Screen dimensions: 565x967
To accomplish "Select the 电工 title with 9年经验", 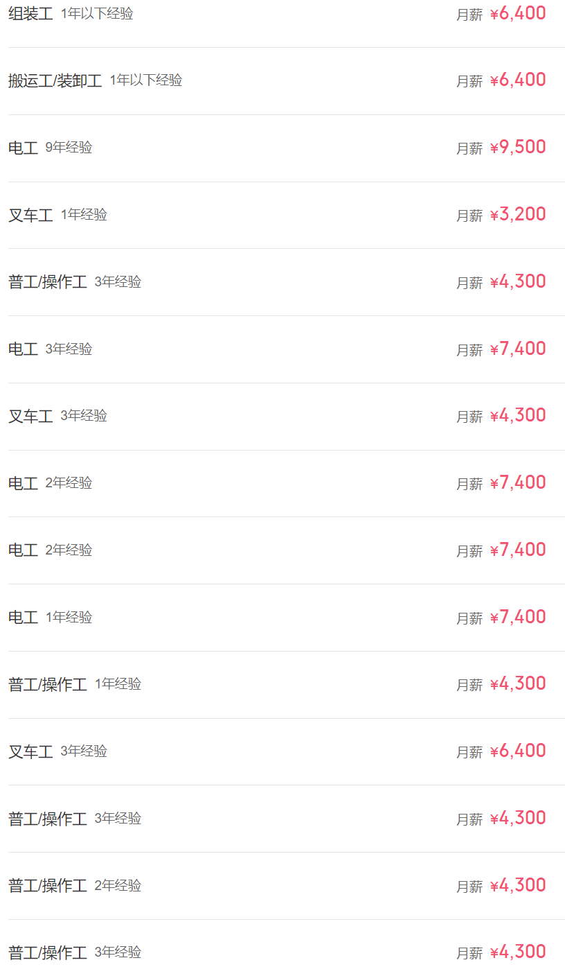I will pos(23,148).
